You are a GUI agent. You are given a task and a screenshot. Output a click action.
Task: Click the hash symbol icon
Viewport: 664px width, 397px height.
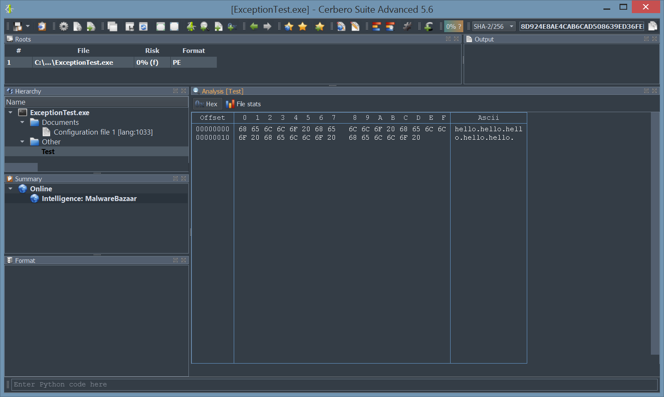407,26
